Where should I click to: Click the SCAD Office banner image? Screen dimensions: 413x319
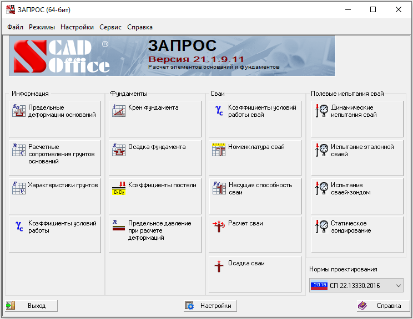click(172, 55)
